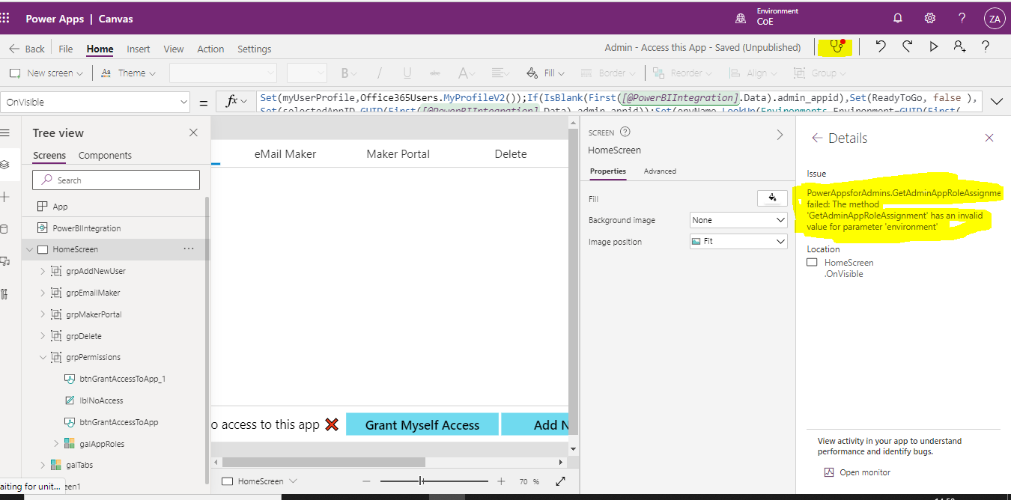The height and width of the screenshot is (500, 1011).
Task: Click the notifications bell in the header
Action: [x=897, y=17]
